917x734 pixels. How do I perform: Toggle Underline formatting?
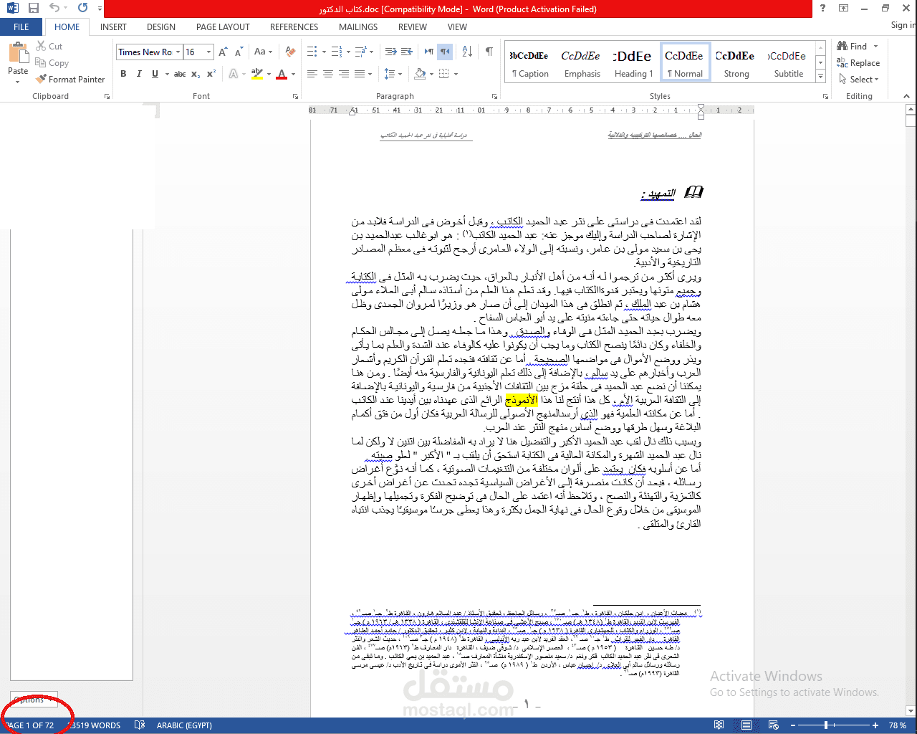(x=155, y=74)
